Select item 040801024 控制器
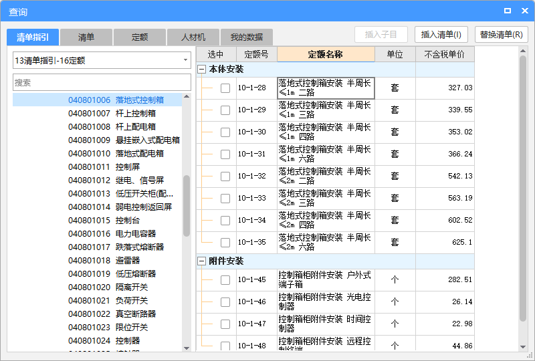 tap(97, 340)
